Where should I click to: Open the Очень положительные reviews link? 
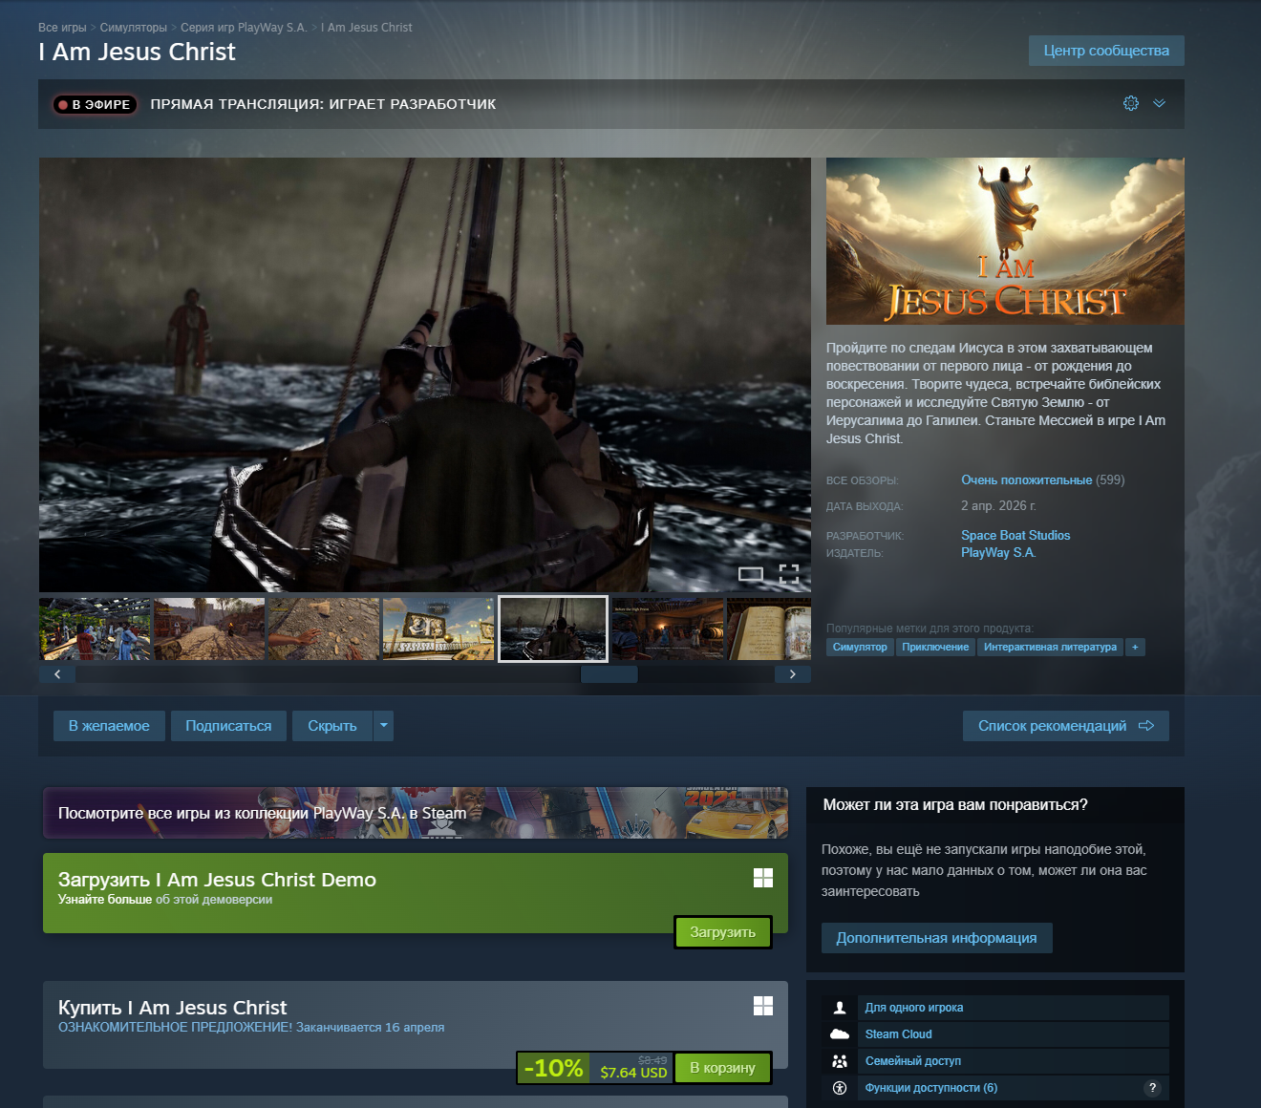coord(1026,480)
